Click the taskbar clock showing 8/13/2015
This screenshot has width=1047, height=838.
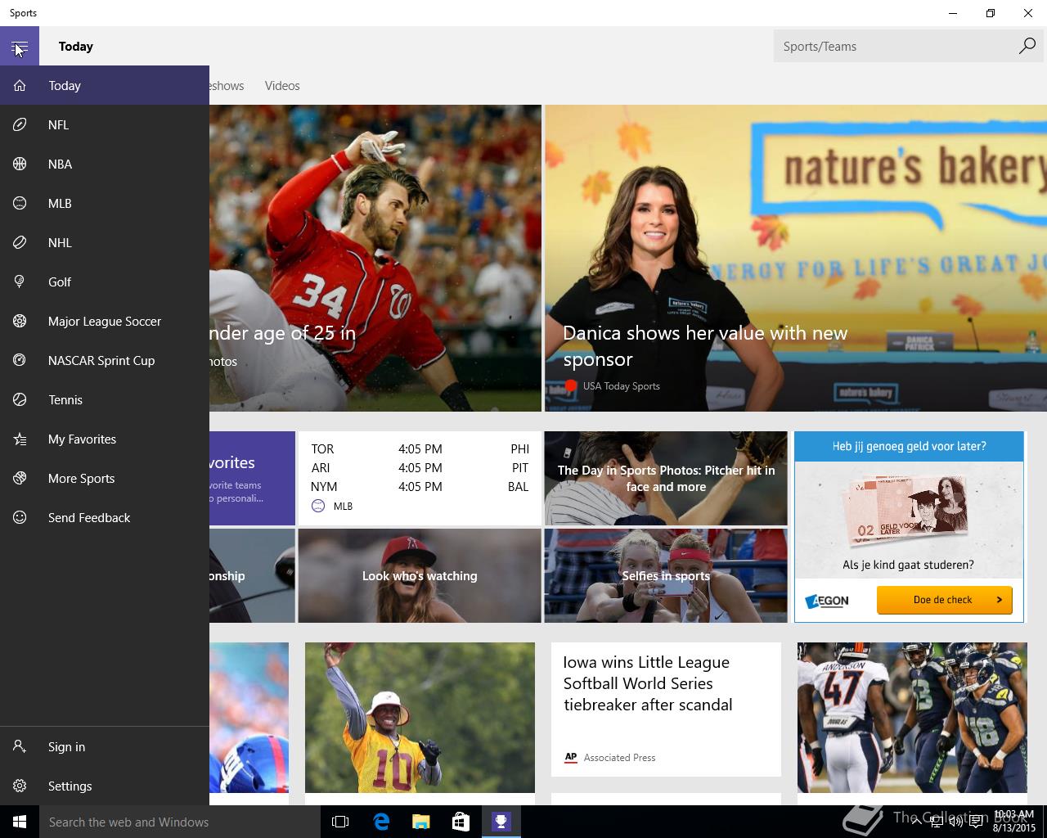click(x=1014, y=822)
